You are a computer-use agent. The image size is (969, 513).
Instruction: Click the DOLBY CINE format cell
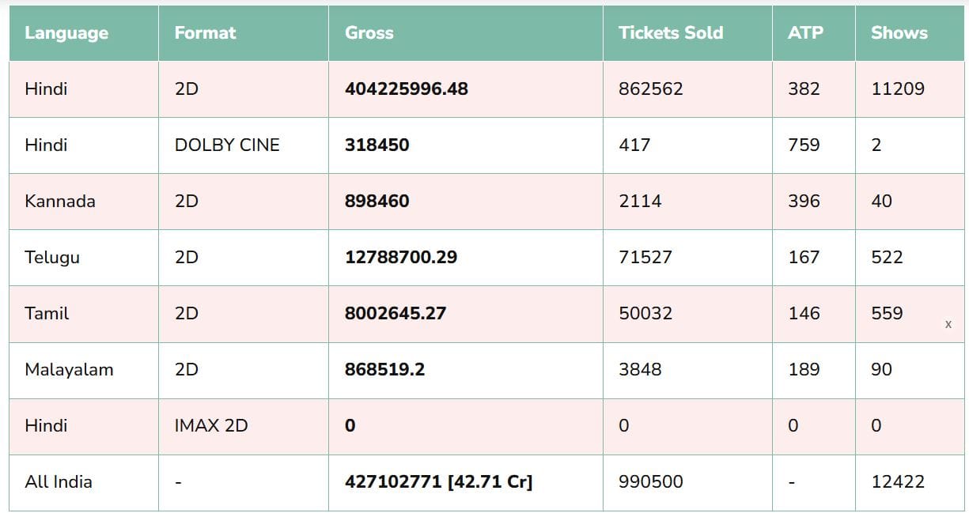(227, 145)
